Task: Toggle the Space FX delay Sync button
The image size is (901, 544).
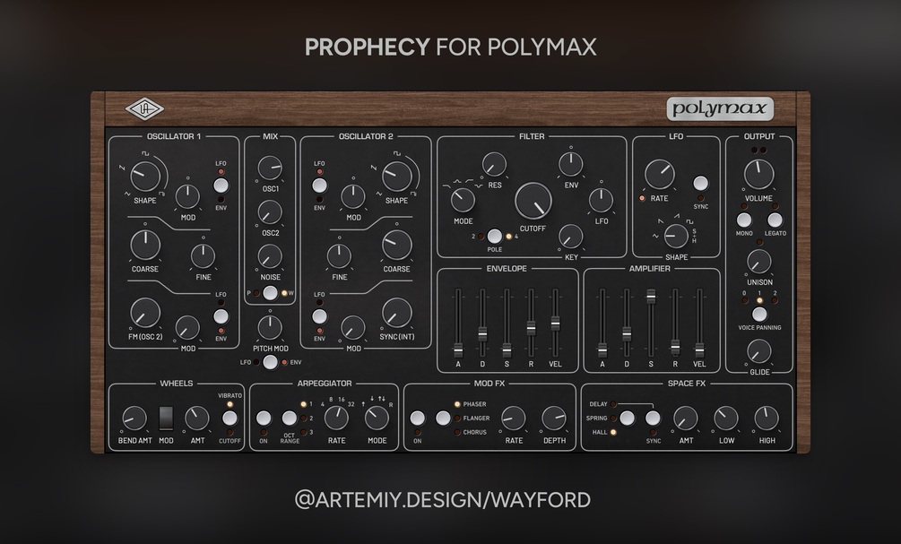Action: tap(653, 418)
